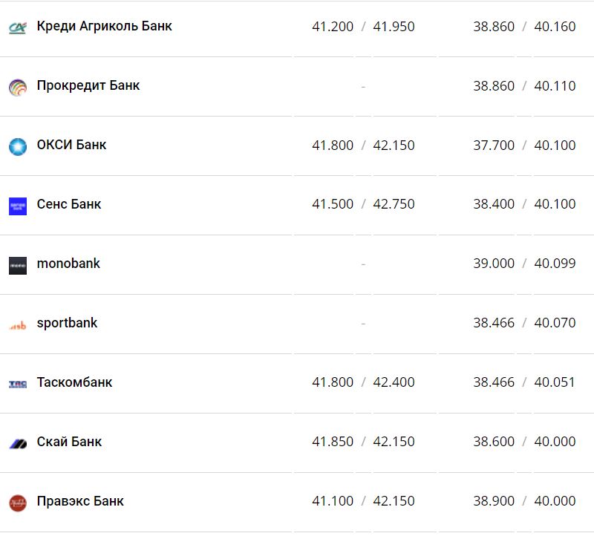This screenshot has width=594, height=536.
Task: Click monobank rate 39.000 / 40.099
Action: tap(524, 264)
